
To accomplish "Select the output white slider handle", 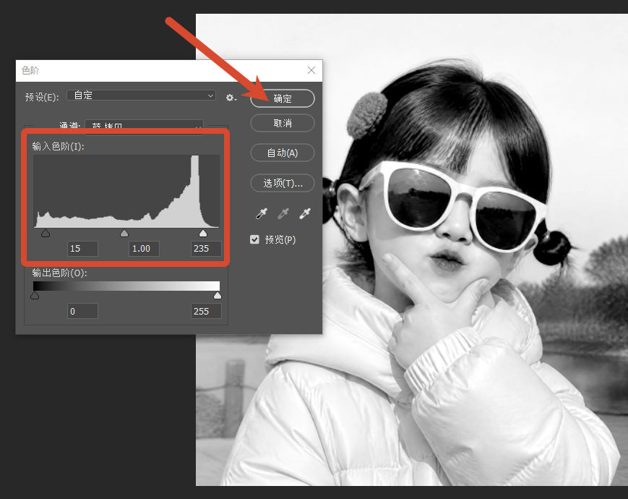I will pos(218,296).
